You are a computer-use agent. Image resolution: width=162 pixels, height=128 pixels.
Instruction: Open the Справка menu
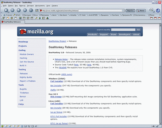pos(55,6)
